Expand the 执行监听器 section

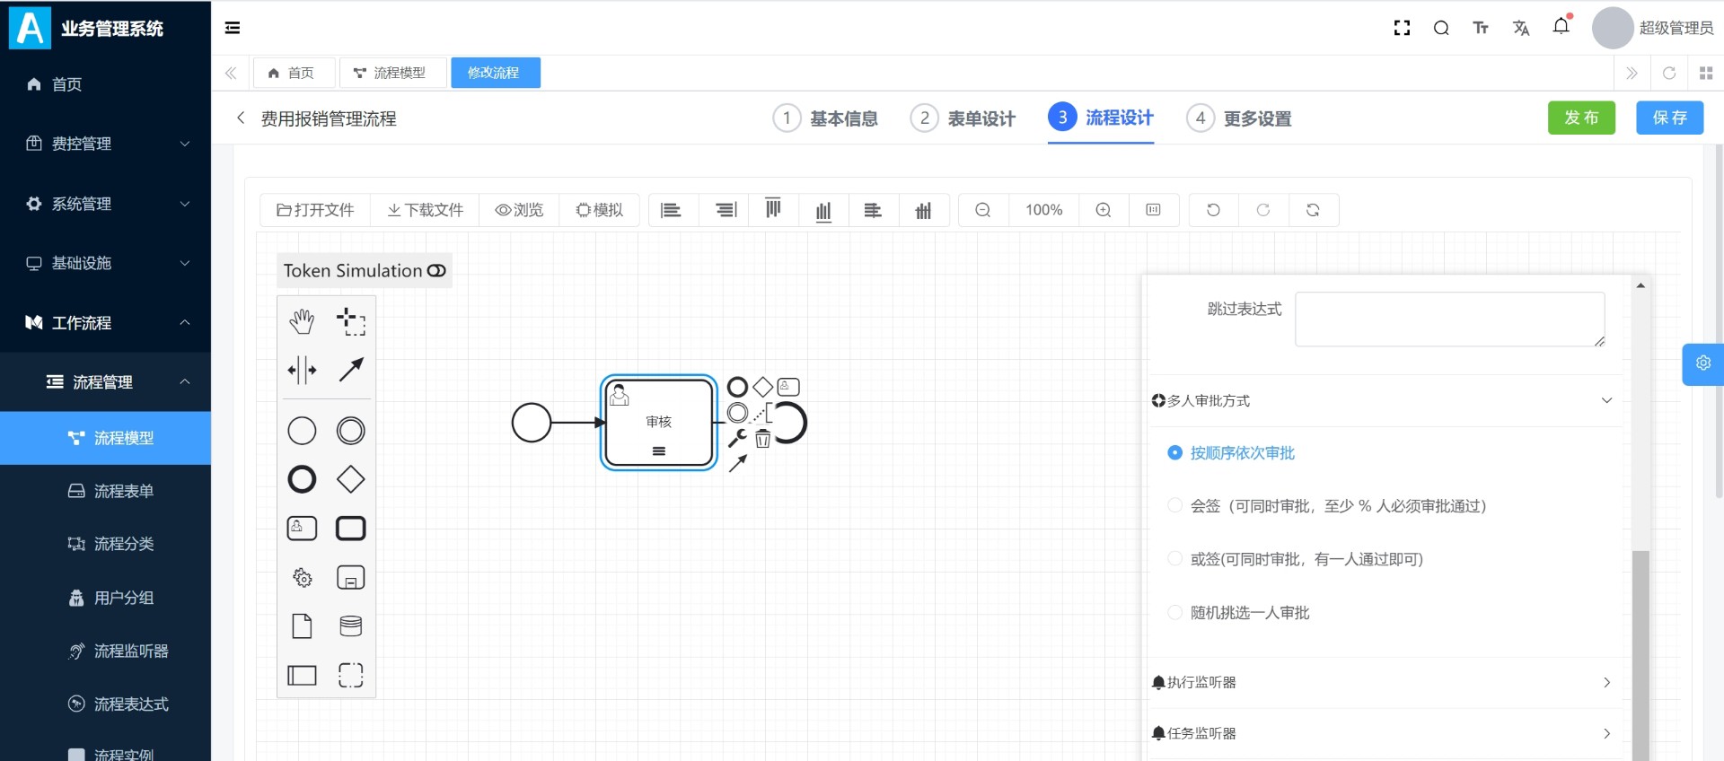point(1606,683)
